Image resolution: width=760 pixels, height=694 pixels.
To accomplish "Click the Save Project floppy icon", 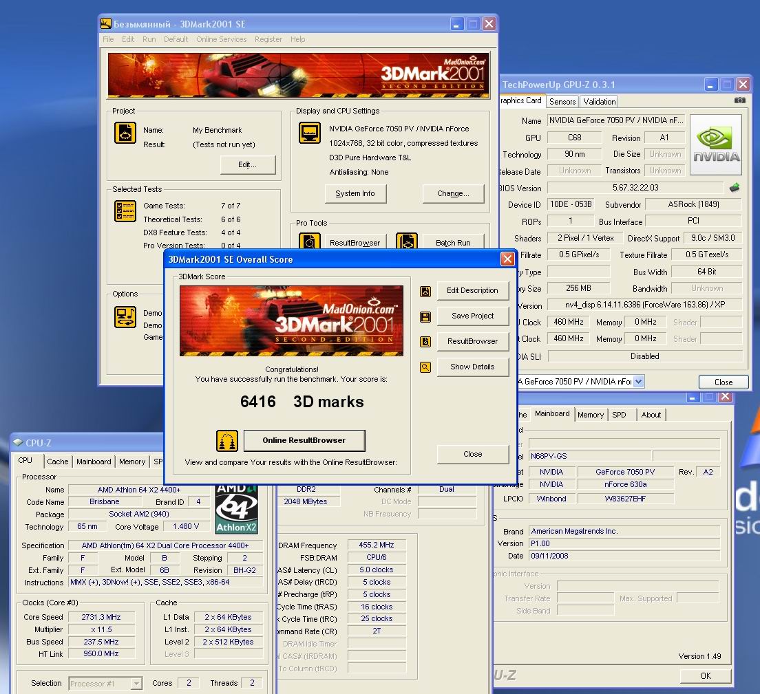I will click(425, 317).
